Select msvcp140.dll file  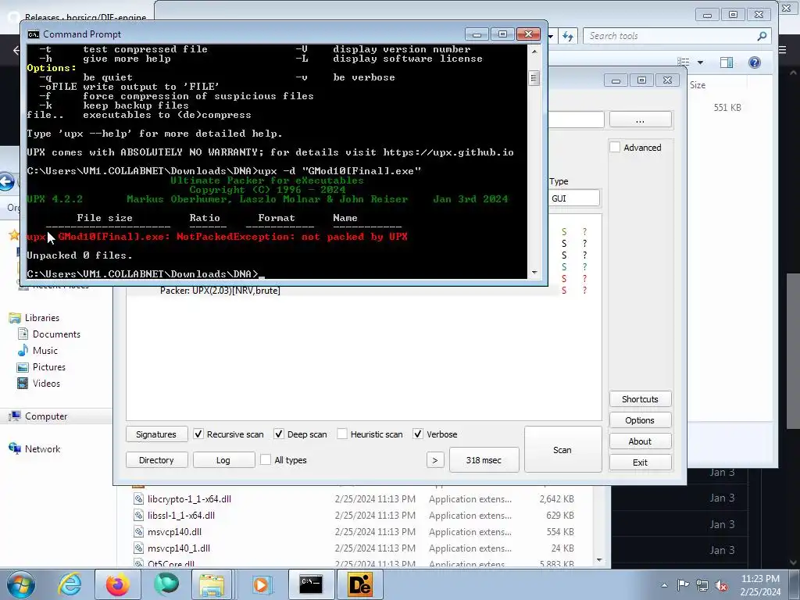click(x=174, y=531)
